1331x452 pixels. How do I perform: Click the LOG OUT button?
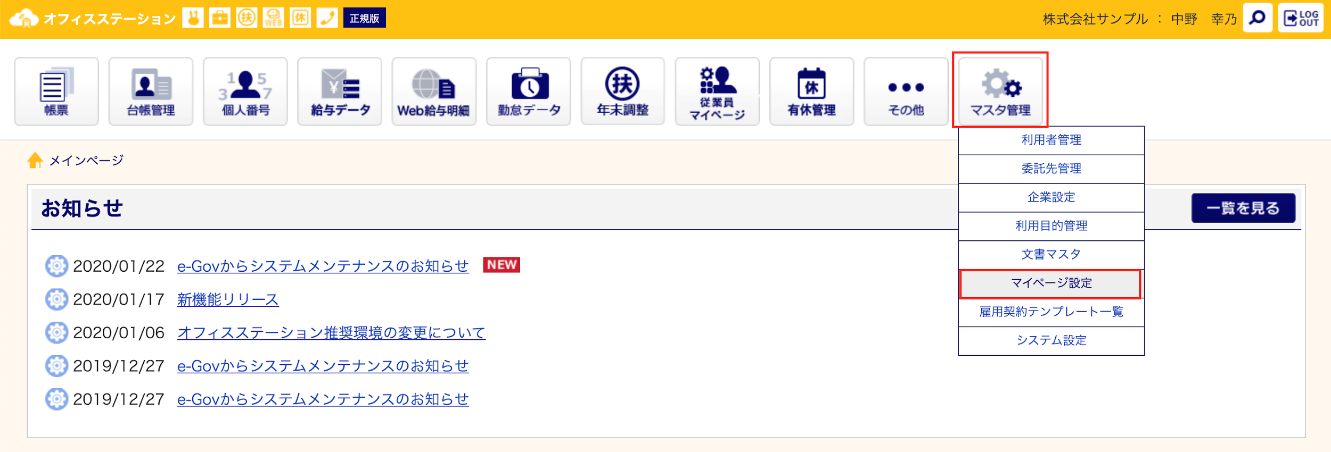(1301, 18)
